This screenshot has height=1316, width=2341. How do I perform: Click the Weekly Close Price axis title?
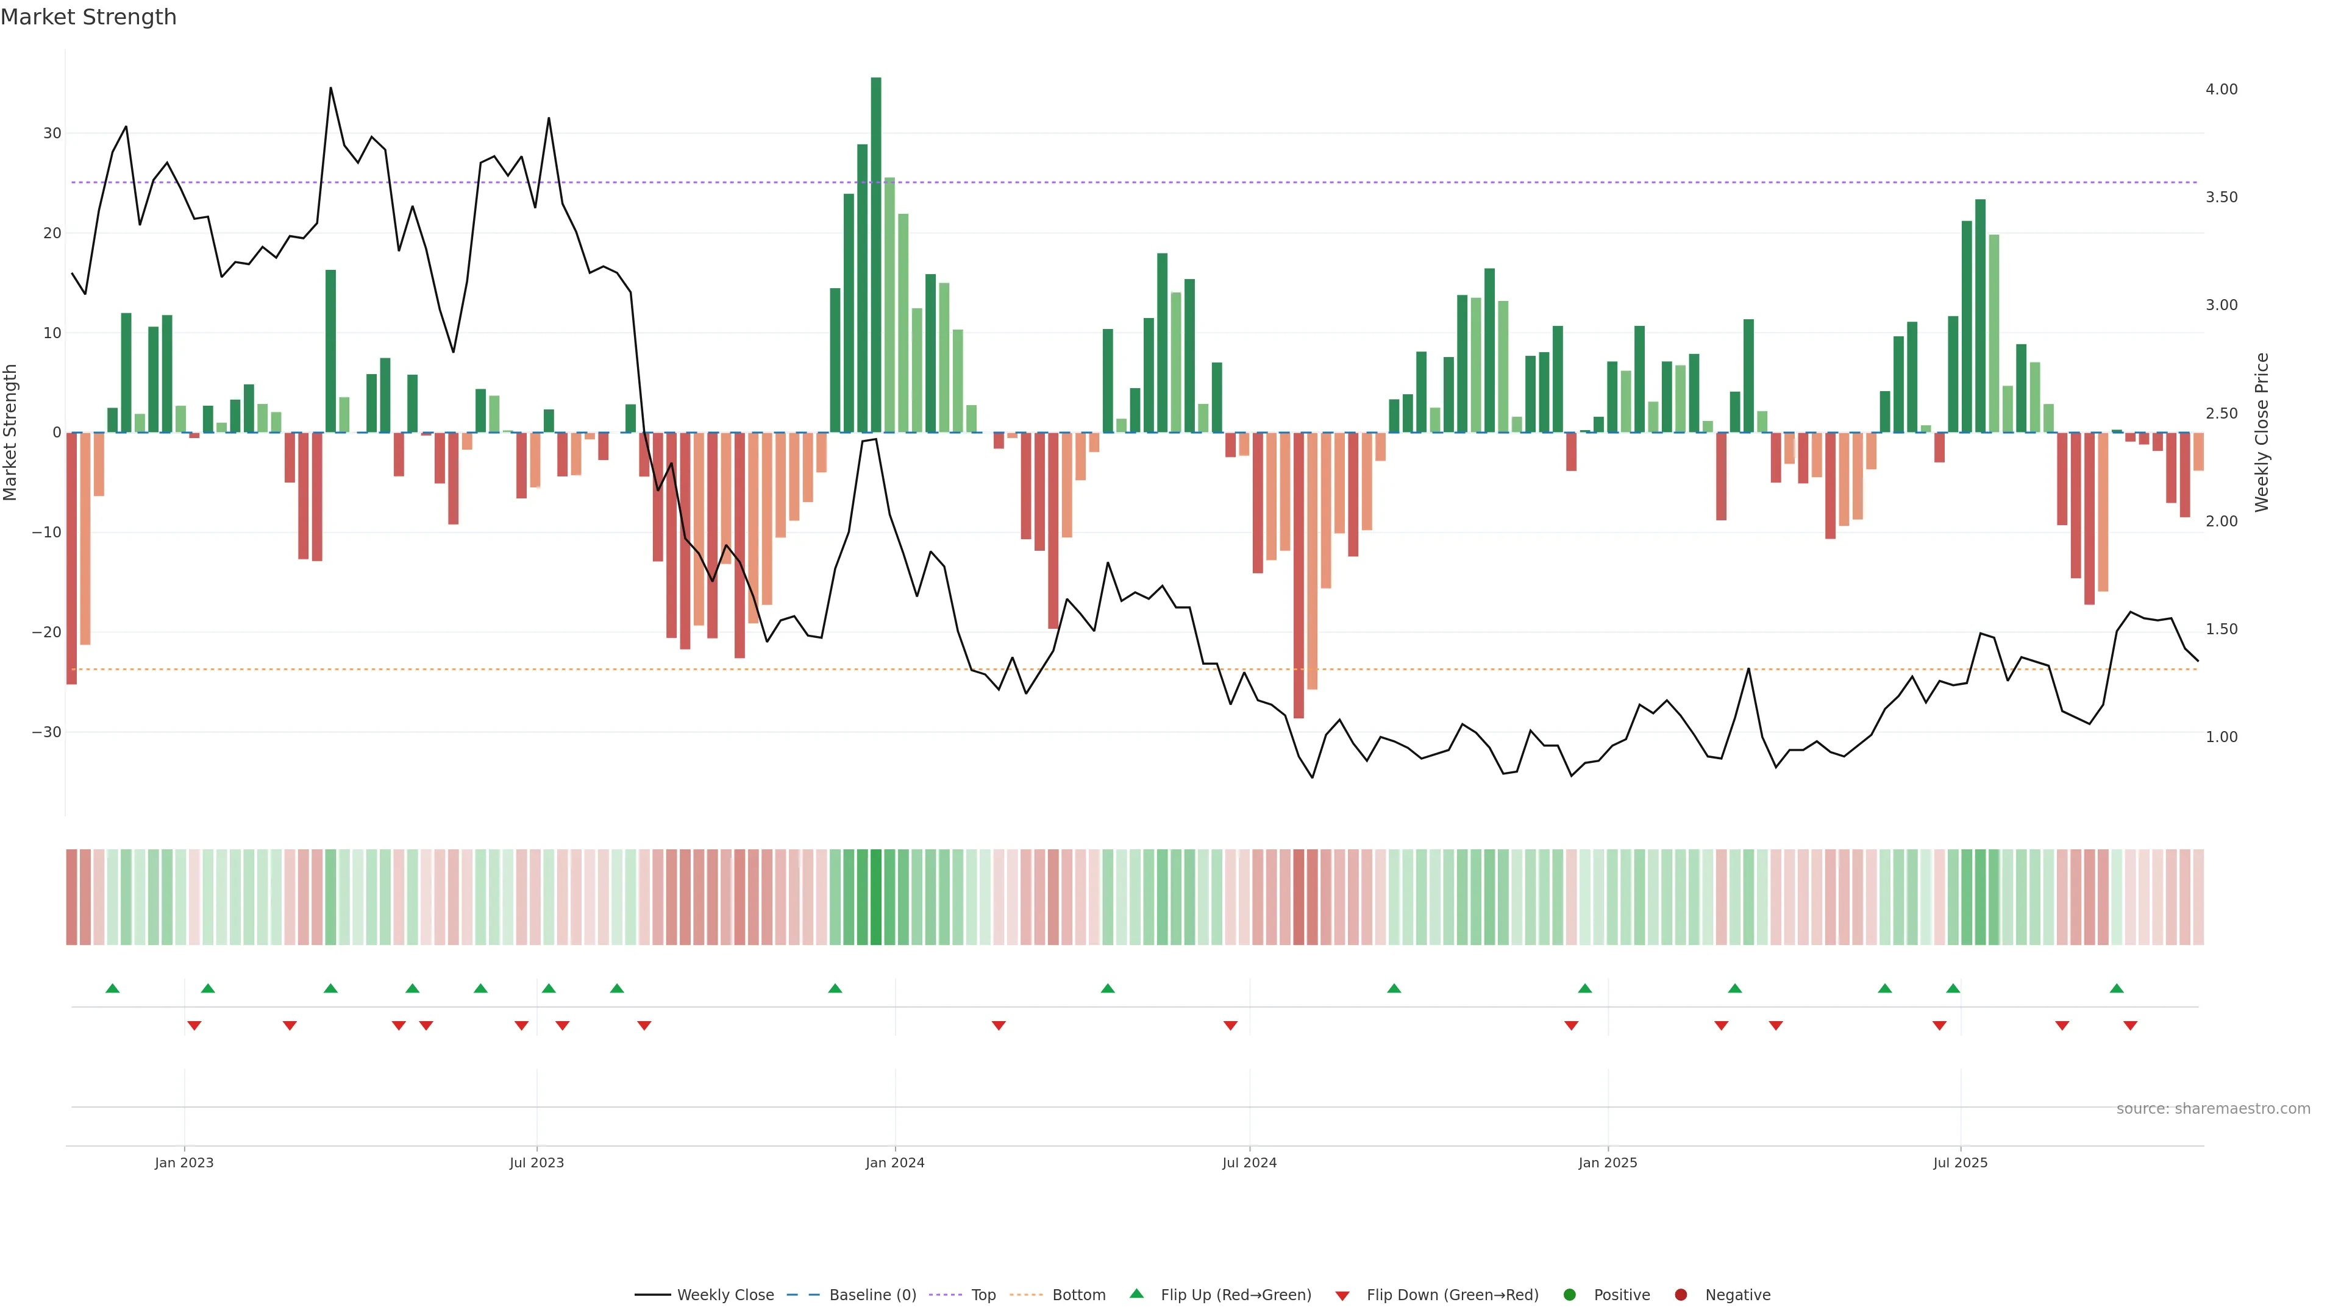(x=2262, y=433)
